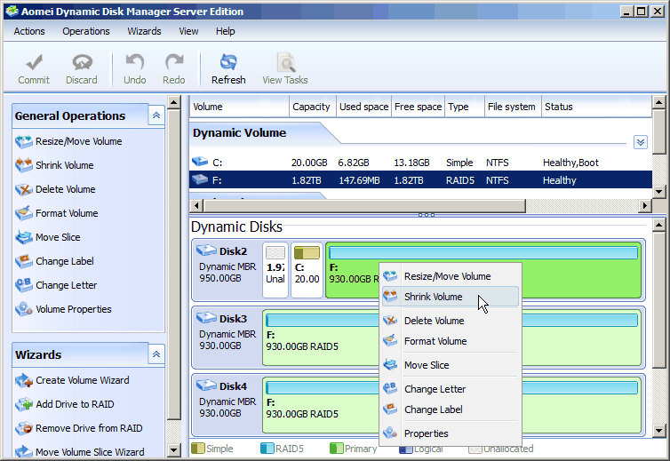Open the Operations menu

86,31
